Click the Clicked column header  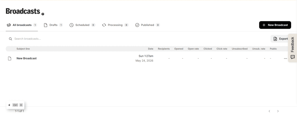208,49
